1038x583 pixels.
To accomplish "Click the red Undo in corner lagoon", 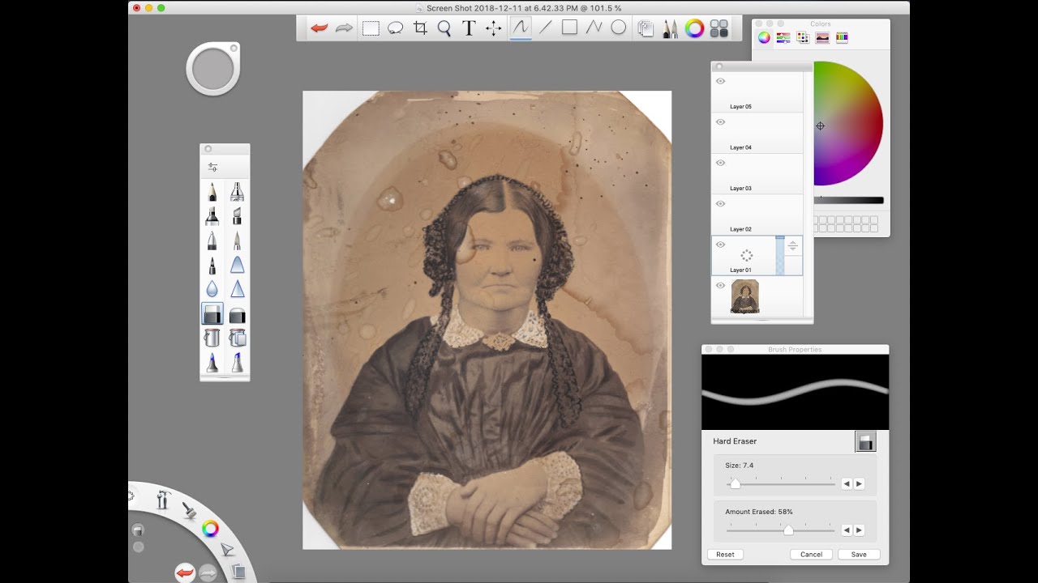I will 185,572.
